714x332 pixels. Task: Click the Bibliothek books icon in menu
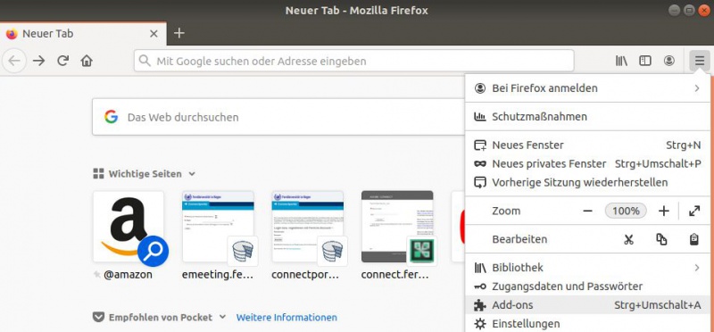480,268
